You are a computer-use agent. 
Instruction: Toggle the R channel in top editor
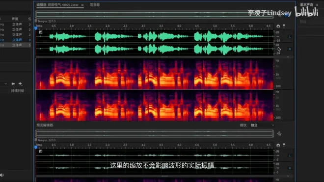coord(290,49)
